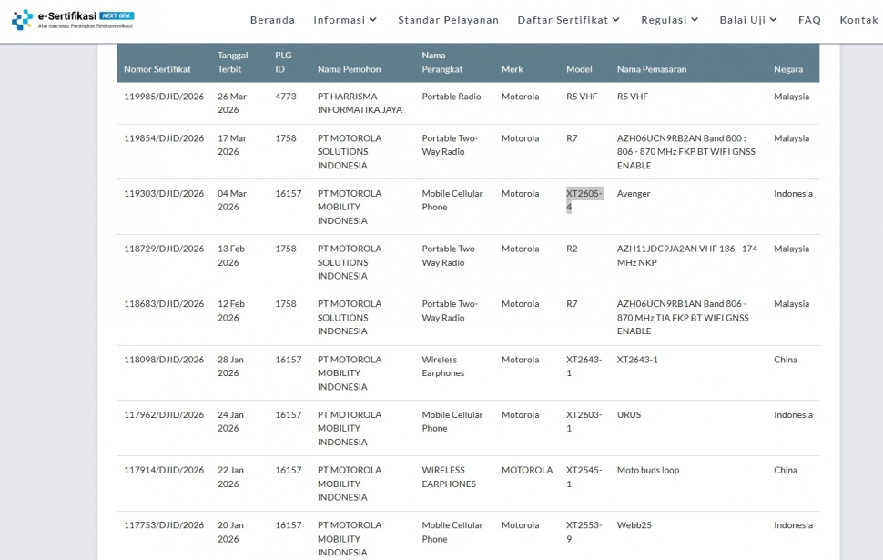The width and height of the screenshot is (883, 560).
Task: Expand the Informasi dropdown menu
Action: 345,20
